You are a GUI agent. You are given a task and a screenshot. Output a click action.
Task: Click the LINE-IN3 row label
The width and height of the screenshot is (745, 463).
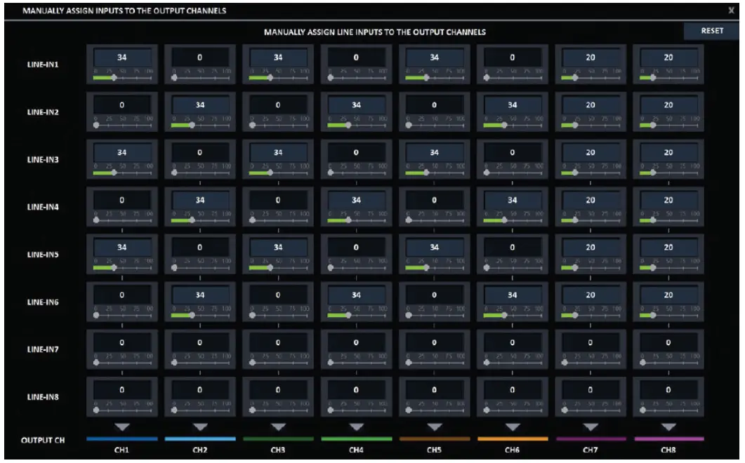[x=43, y=159]
